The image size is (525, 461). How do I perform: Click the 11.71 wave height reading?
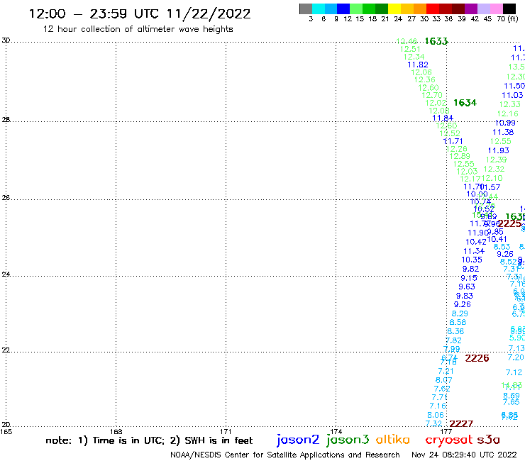pos(453,141)
